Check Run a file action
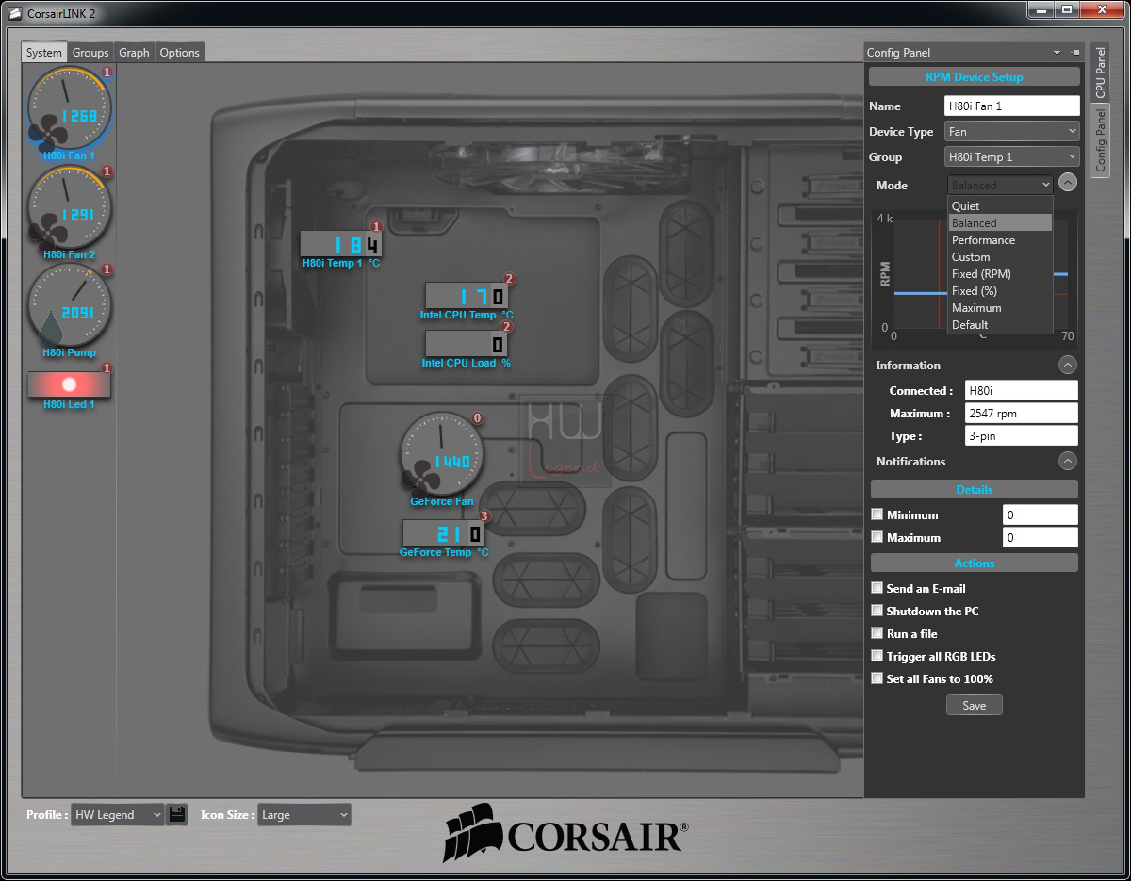This screenshot has height=881, width=1131. 877,633
